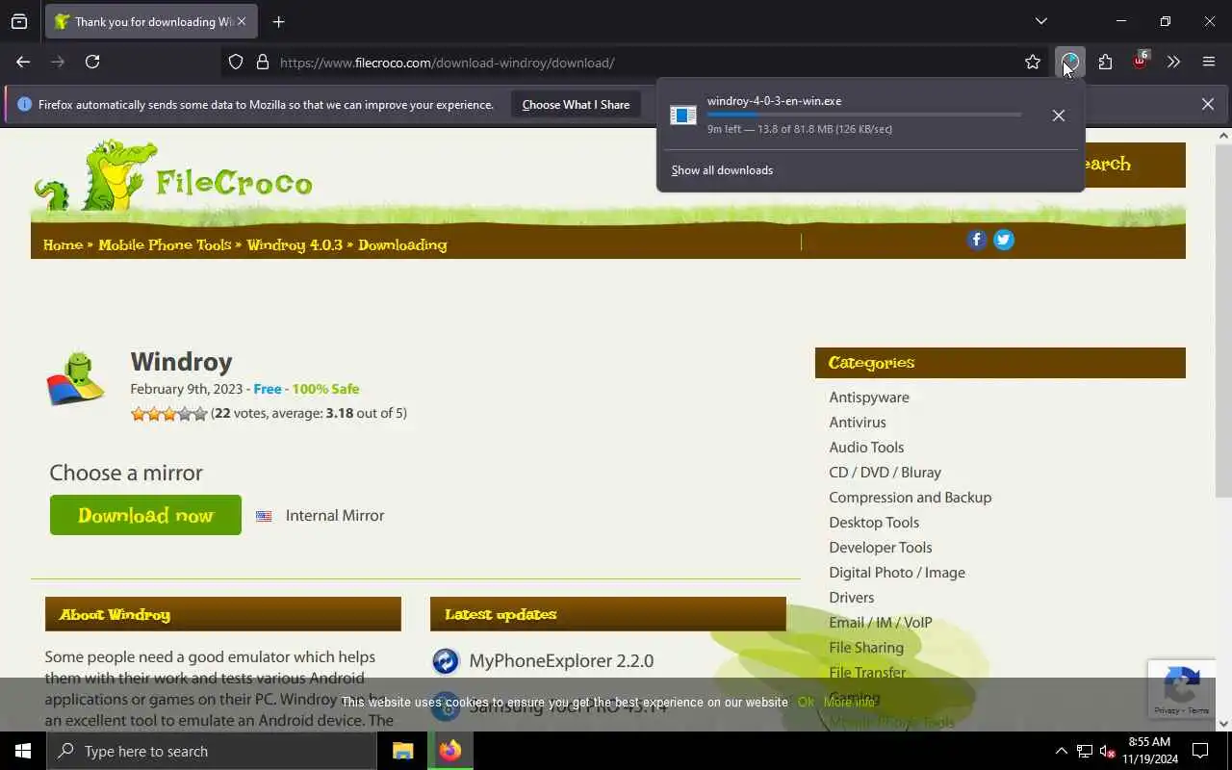Open the Audio Tools category
Viewport: 1232px width, 770px height.
[866, 448]
